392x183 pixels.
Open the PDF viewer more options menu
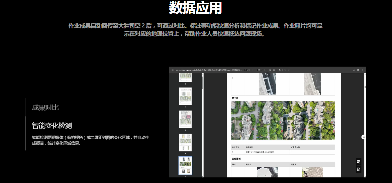[x=362, y=70]
